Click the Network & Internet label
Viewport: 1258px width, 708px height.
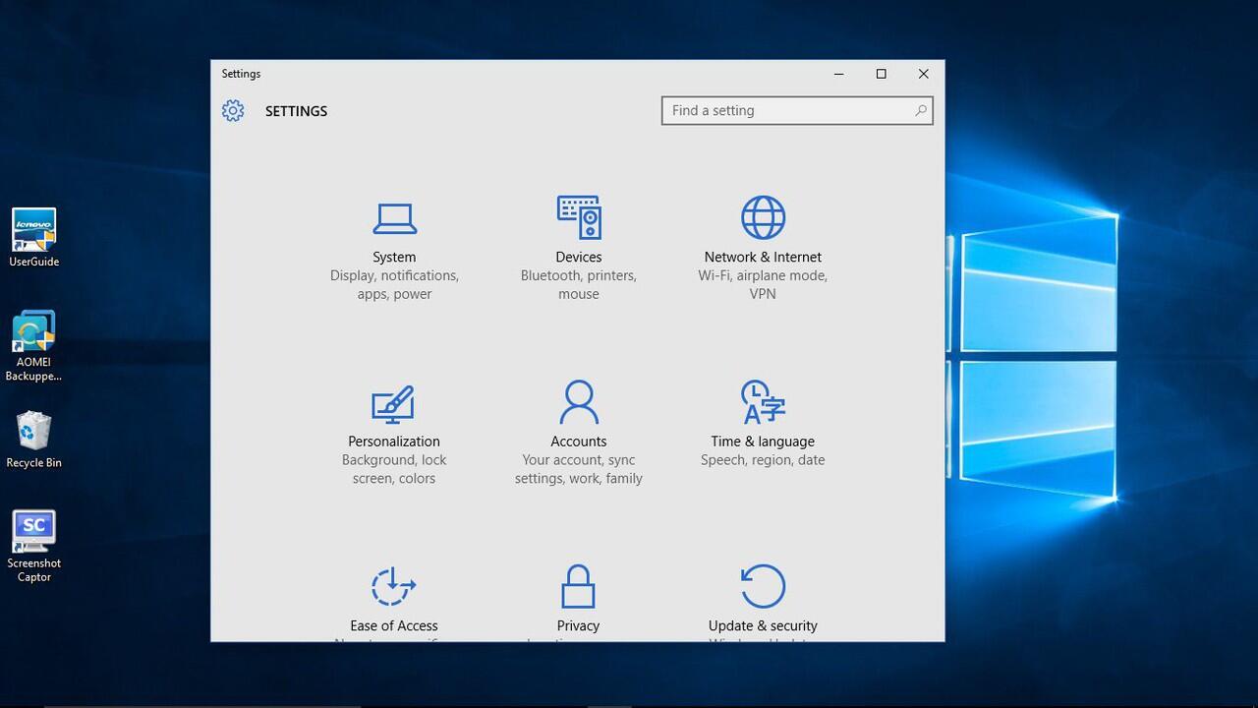click(763, 257)
